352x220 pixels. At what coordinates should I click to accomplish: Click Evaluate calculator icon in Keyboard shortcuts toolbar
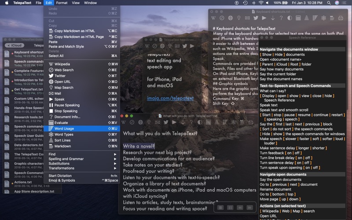[298, 18]
